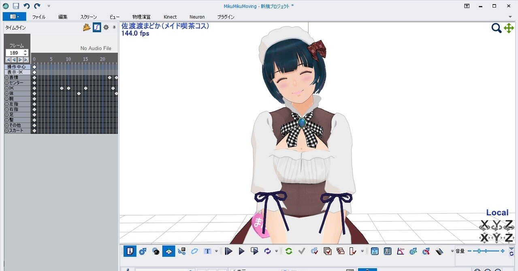The height and width of the screenshot is (271, 518).
Task: Open the プラグイン menu
Action: (x=225, y=17)
